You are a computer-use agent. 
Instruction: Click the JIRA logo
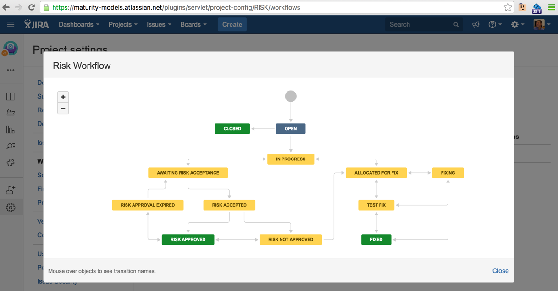pyautogui.click(x=37, y=25)
